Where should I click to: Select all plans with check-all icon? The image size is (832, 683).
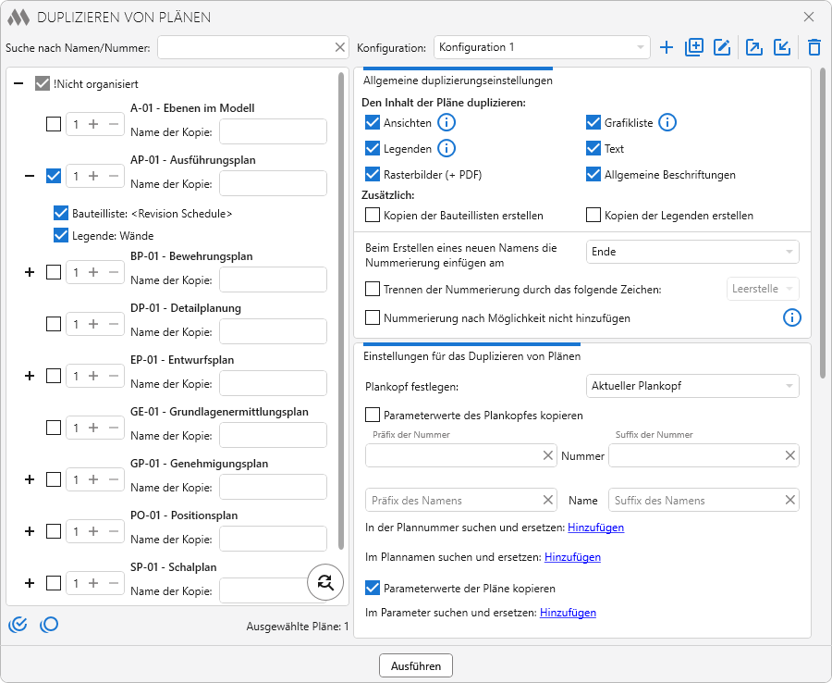18,625
